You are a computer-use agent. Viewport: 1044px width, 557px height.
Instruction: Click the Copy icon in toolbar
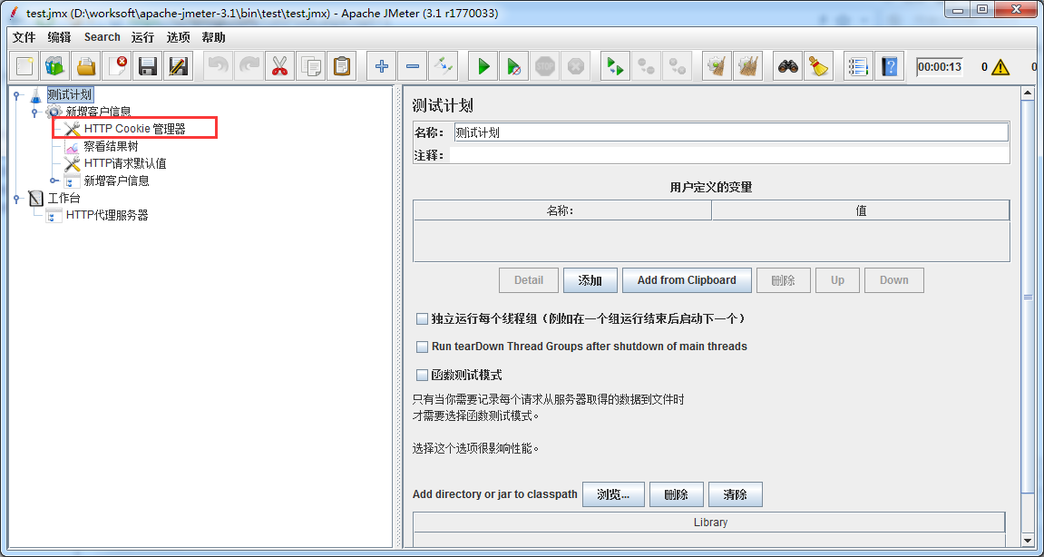click(x=310, y=66)
